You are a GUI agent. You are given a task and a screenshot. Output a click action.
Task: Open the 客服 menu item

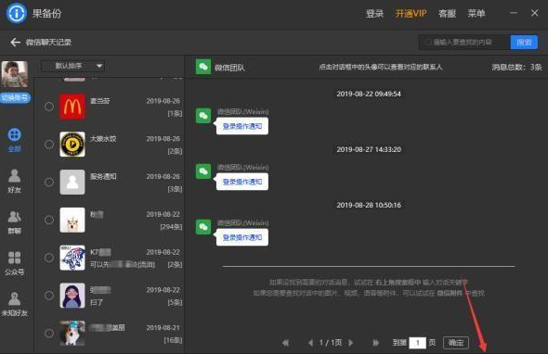(x=448, y=14)
